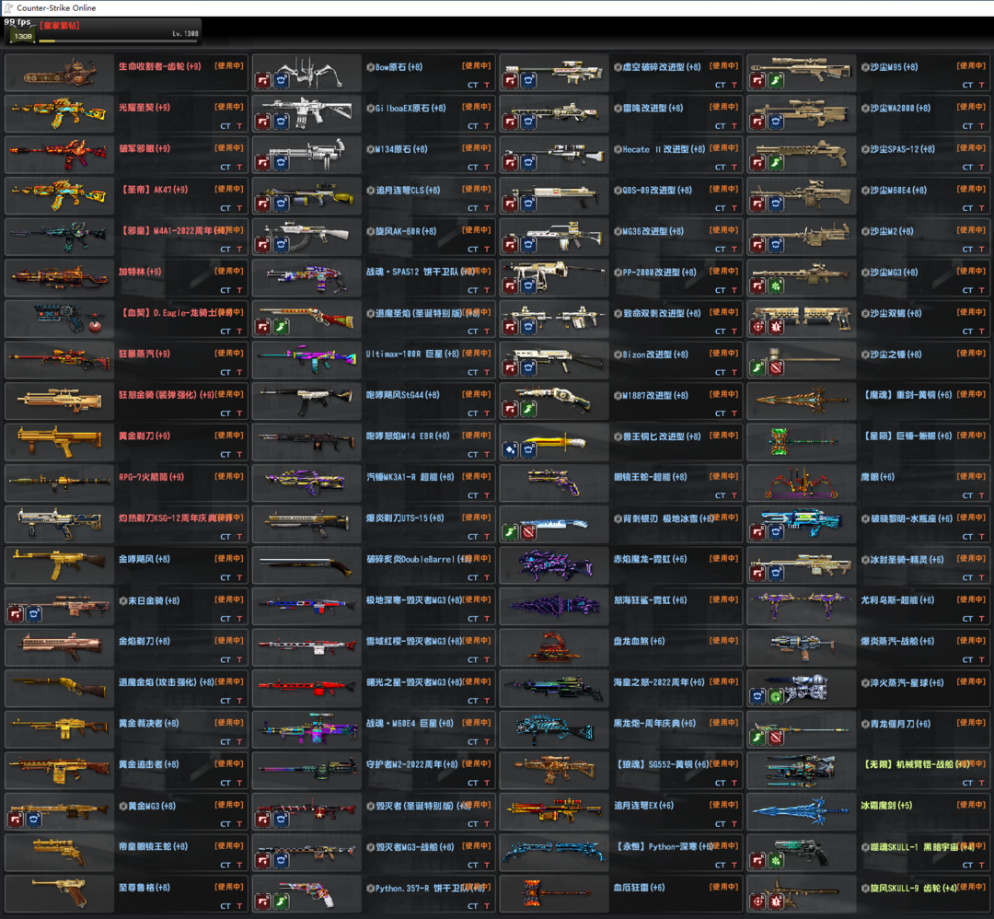Image resolution: width=994 pixels, height=919 pixels.
Task: Click red gun badge on M134原石 thumbnail
Action: point(263,163)
